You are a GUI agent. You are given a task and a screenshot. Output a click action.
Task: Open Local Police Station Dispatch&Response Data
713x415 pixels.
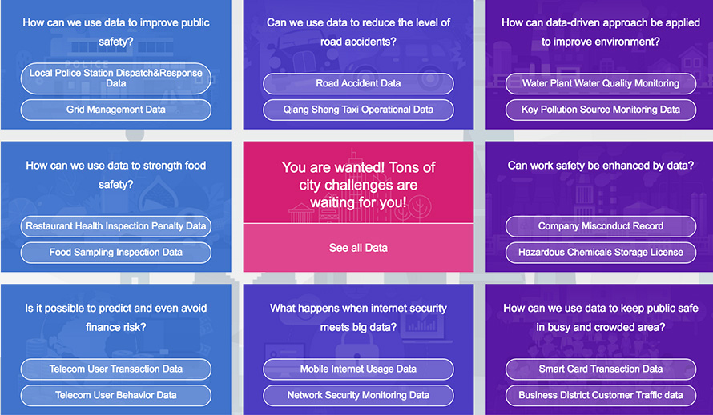(116, 78)
